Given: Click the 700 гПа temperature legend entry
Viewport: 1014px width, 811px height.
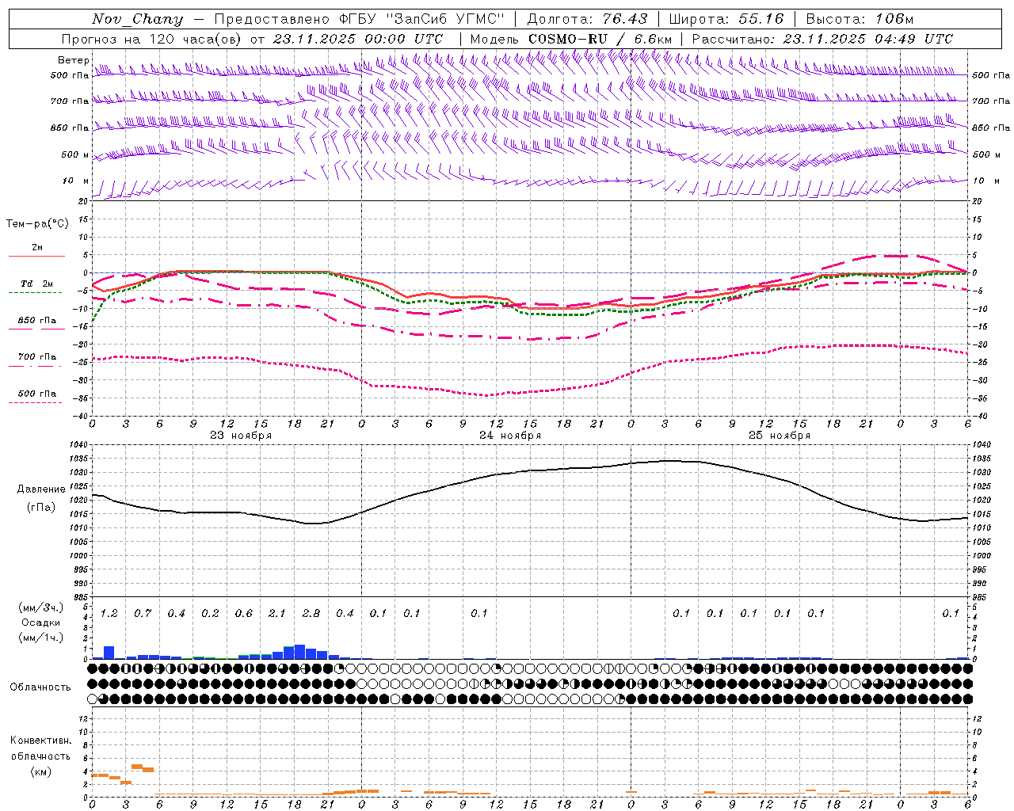Looking at the screenshot, I should point(37,356).
